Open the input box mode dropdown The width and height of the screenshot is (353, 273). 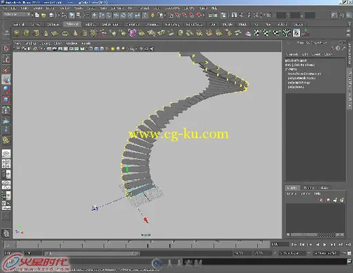point(268,15)
